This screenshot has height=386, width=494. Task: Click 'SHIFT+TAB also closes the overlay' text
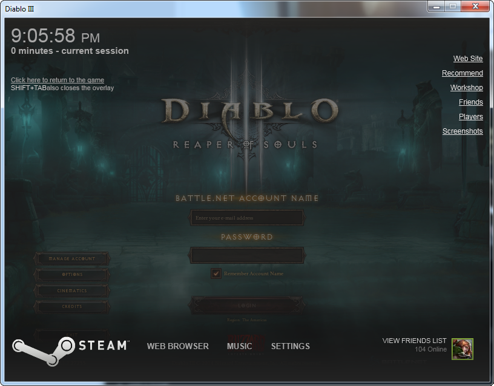(62, 88)
